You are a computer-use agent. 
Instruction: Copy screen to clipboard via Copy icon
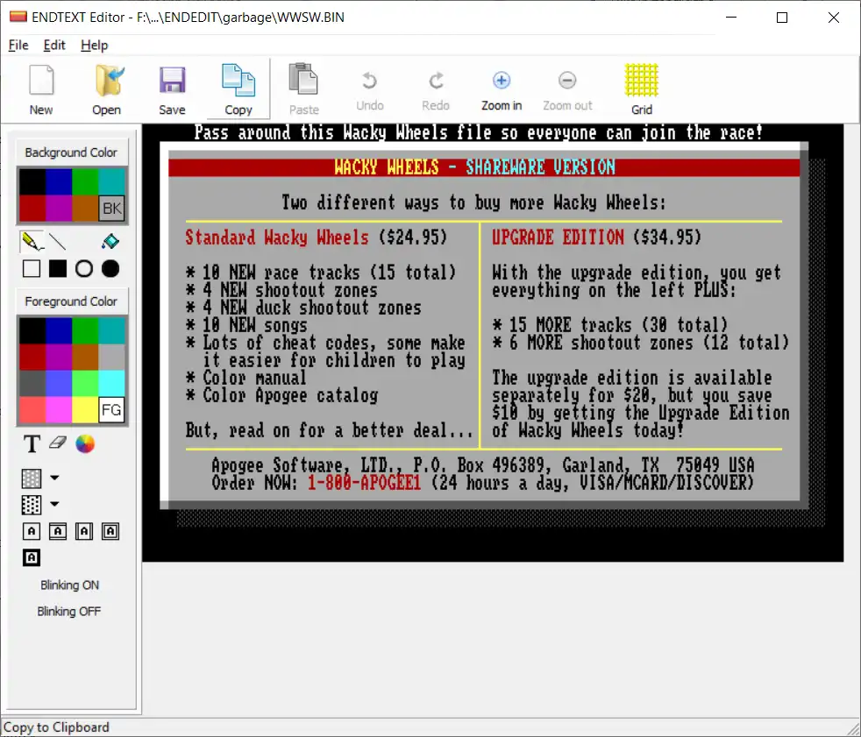[238, 89]
